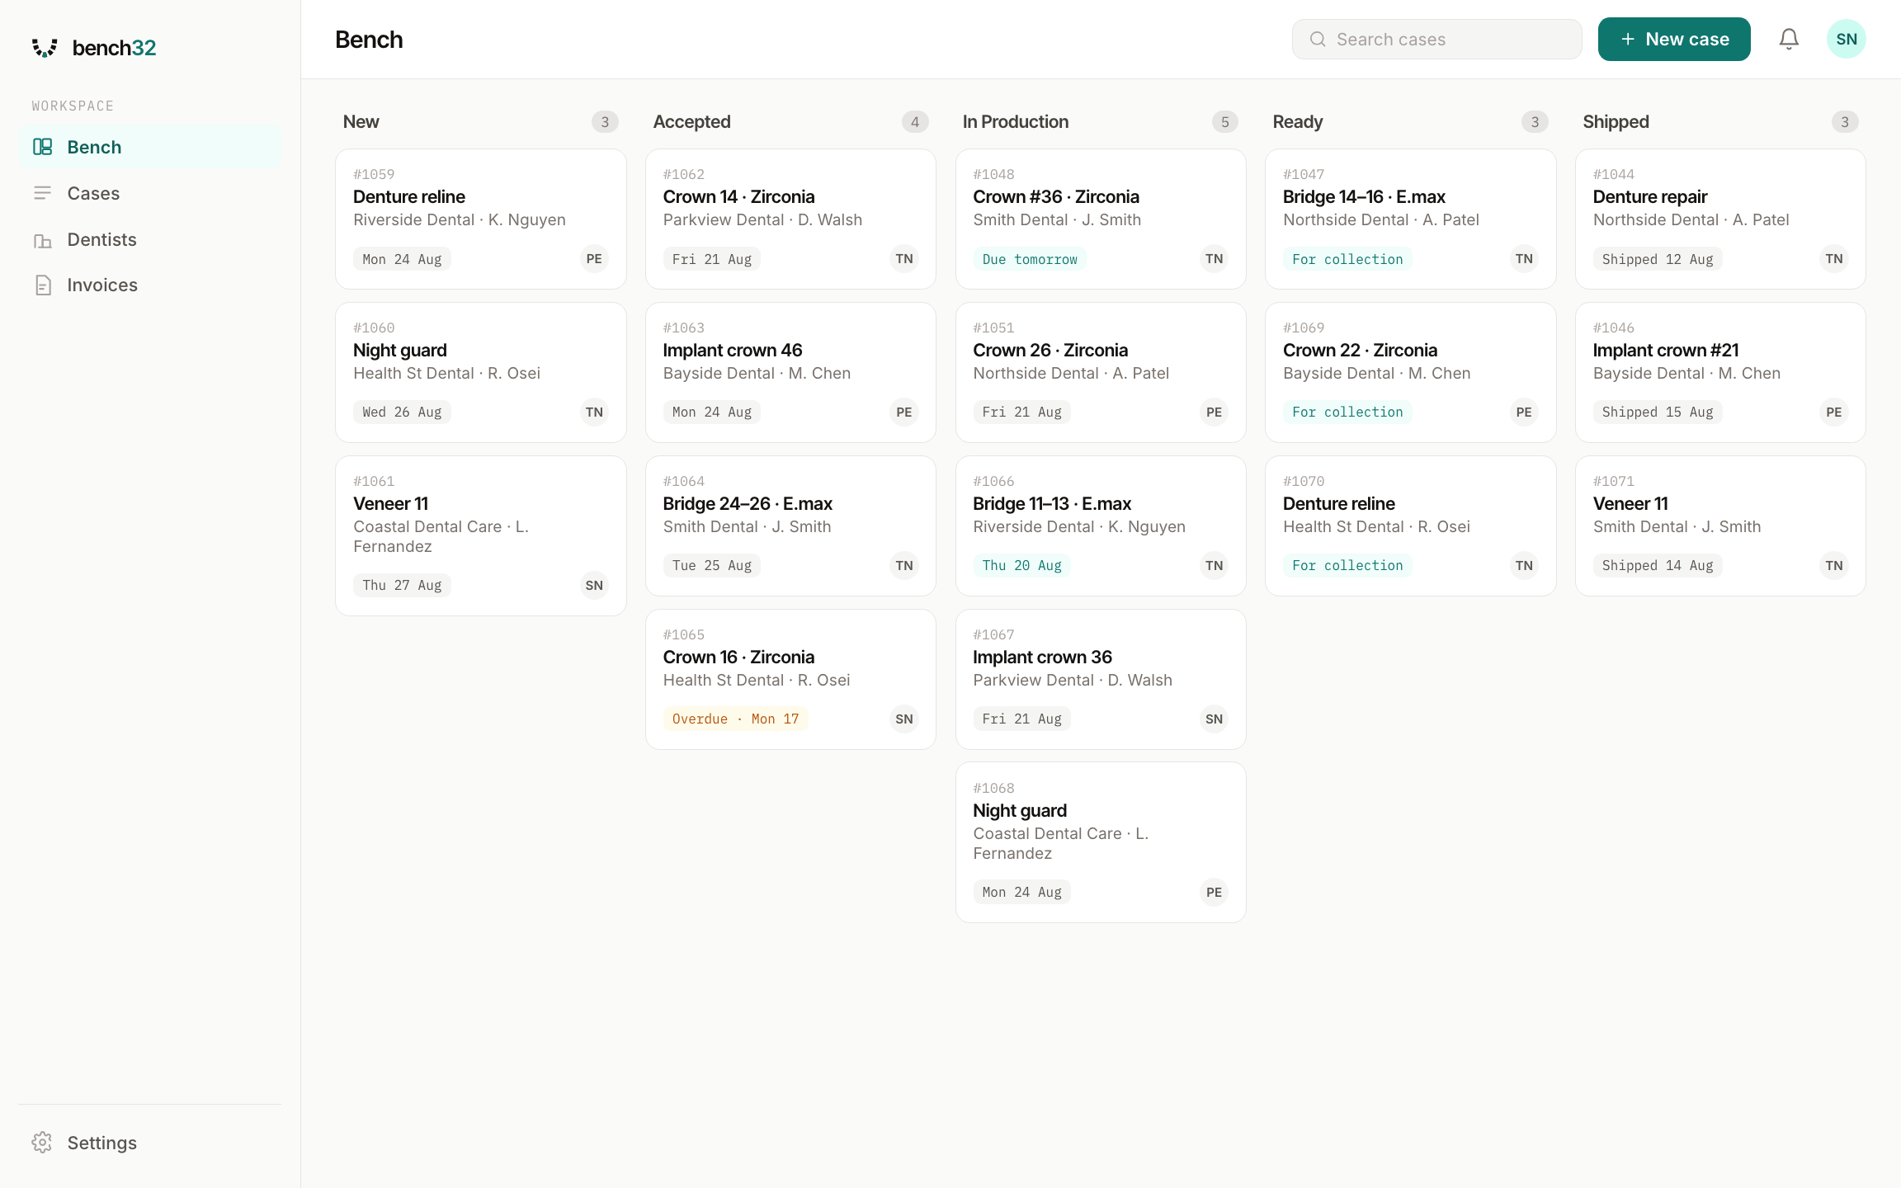Viewport: 1901px width, 1188px height.
Task: Click PE badge on Crown 26 Zirconia card
Action: [1215, 412]
